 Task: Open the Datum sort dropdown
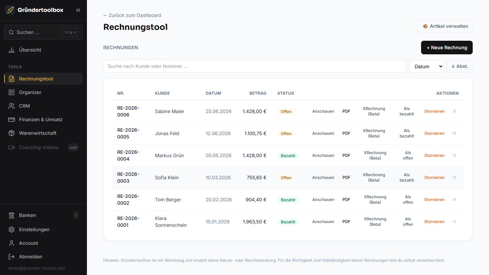426,66
